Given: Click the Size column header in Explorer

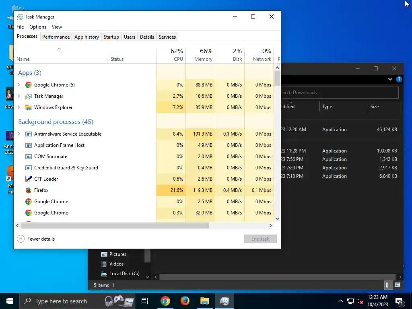Looking at the screenshot, I should pyautogui.click(x=383, y=106).
